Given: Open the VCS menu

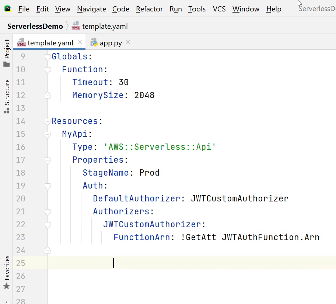Looking at the screenshot, I should (x=219, y=9).
